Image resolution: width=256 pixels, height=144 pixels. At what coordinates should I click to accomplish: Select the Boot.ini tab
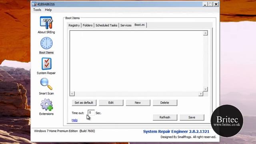(x=140, y=25)
